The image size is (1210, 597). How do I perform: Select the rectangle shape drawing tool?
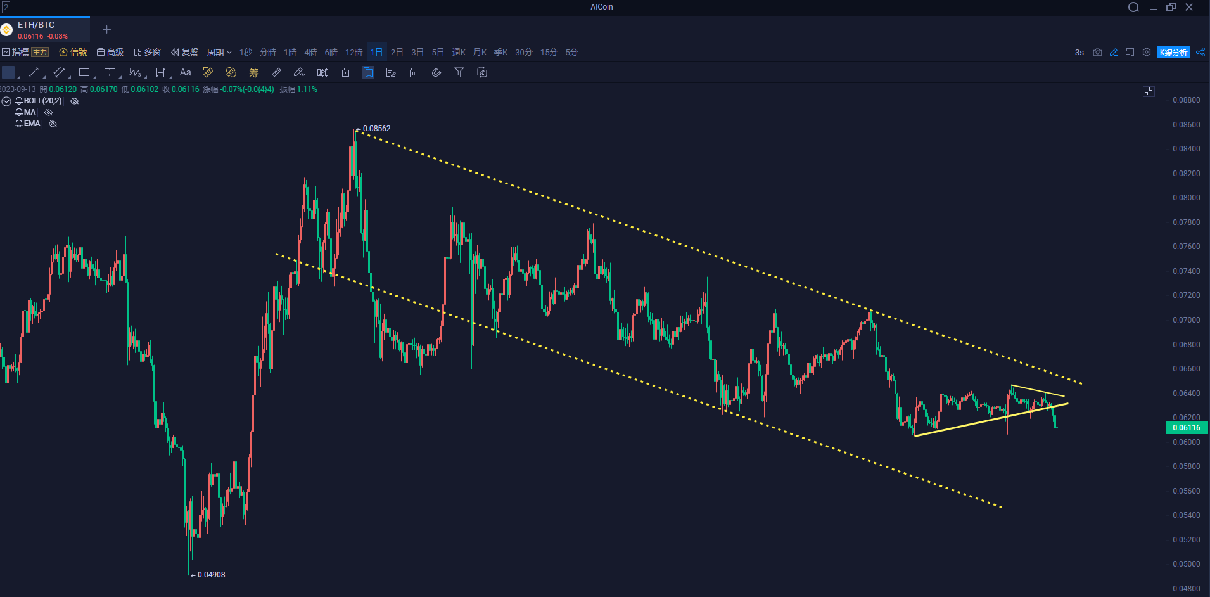(x=84, y=72)
